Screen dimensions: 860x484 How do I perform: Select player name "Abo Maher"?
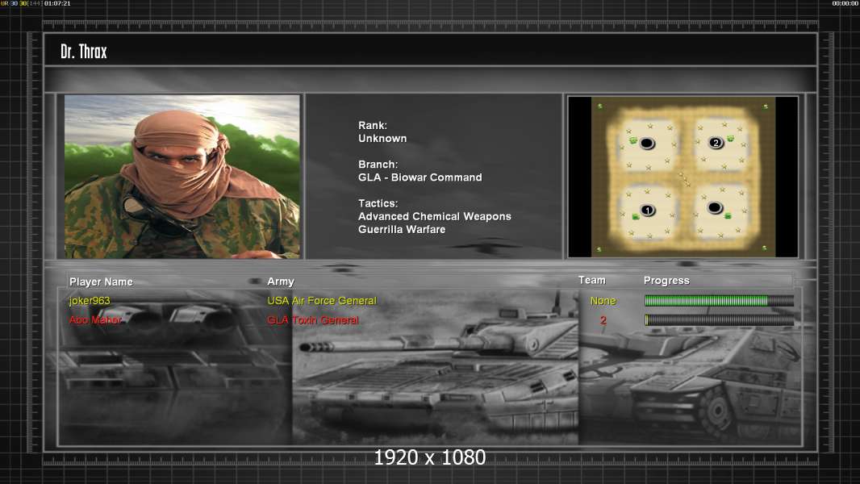[x=95, y=319]
